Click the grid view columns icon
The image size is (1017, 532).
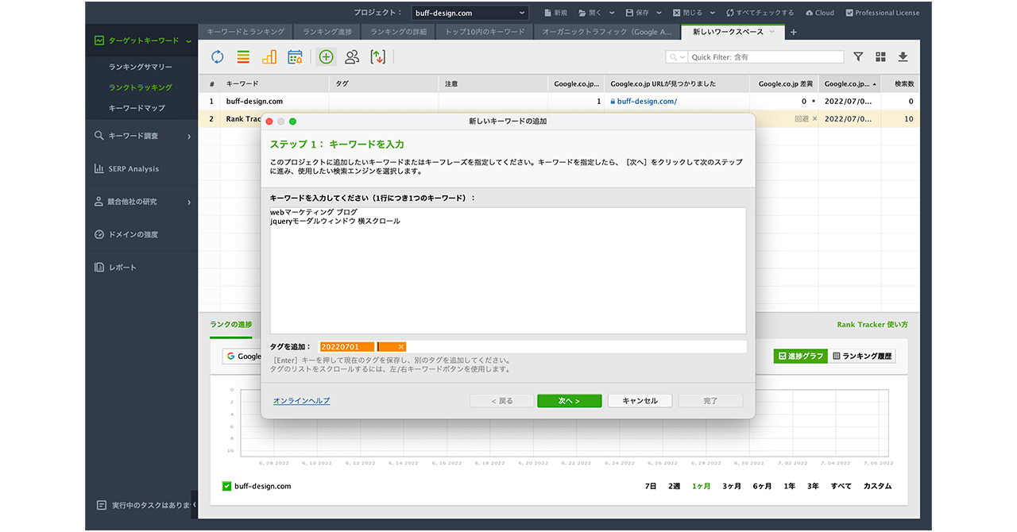pyautogui.click(x=880, y=57)
